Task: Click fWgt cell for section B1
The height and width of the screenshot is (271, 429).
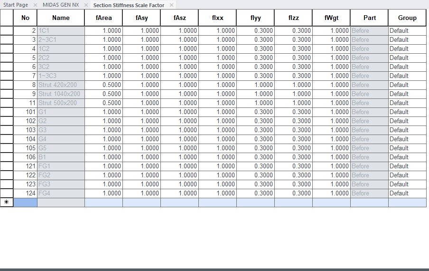Action: point(331,157)
